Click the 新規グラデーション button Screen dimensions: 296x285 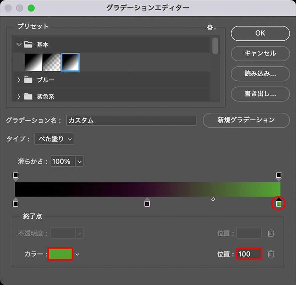pos(246,120)
